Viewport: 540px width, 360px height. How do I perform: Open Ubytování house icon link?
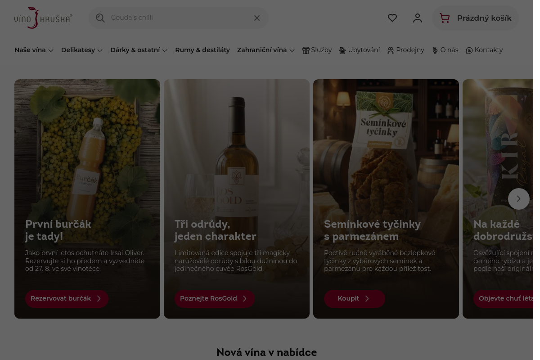(x=359, y=50)
